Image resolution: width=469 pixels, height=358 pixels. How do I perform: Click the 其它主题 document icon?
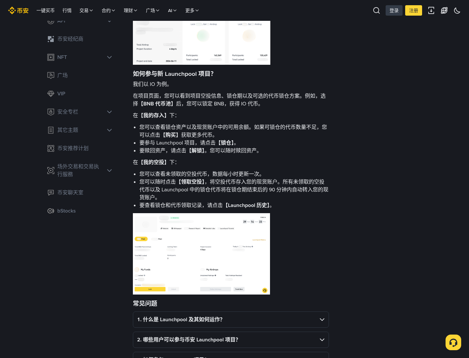pyautogui.click(x=51, y=130)
